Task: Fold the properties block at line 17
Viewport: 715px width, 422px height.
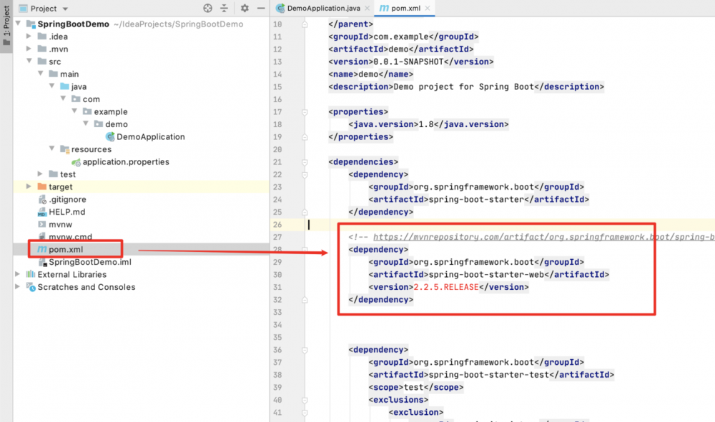Action: tap(305, 111)
